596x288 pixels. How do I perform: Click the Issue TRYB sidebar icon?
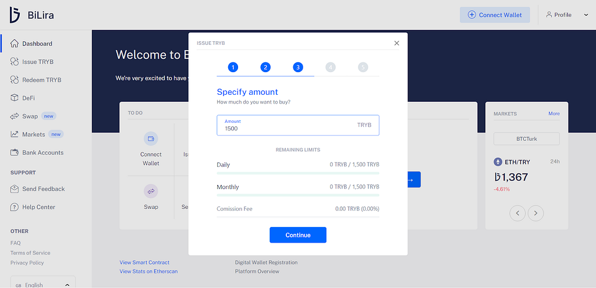click(15, 62)
